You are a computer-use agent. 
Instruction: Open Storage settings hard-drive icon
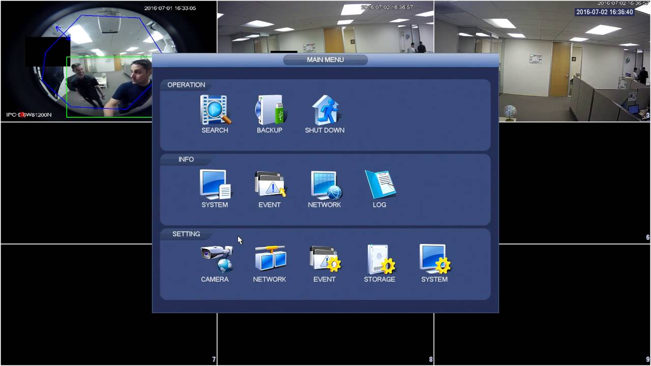point(381,259)
